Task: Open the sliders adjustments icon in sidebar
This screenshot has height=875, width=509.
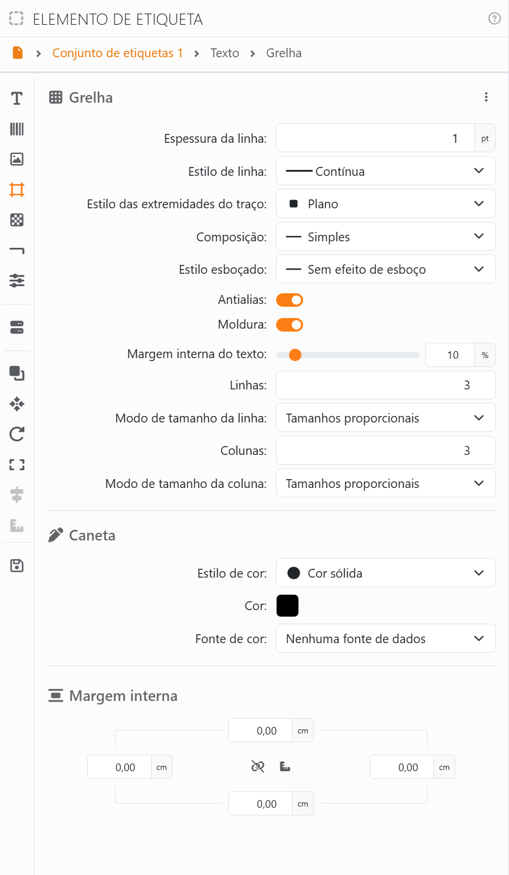Action: coord(17,281)
